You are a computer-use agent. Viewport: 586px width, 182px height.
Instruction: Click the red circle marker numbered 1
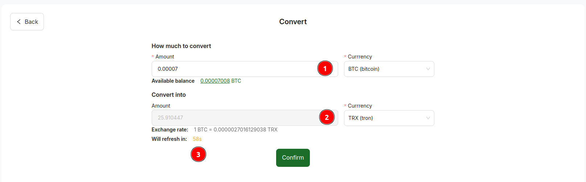click(x=325, y=68)
